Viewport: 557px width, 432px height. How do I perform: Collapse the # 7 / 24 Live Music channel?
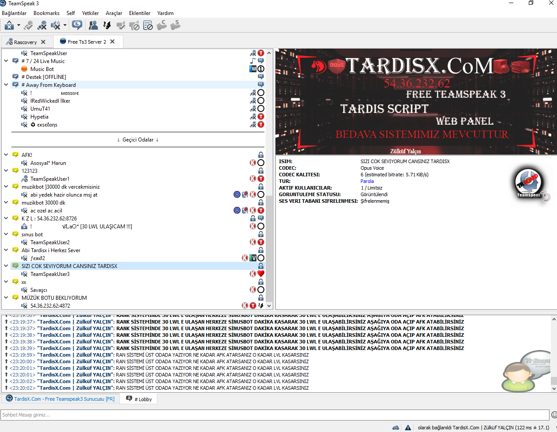(x=6, y=61)
